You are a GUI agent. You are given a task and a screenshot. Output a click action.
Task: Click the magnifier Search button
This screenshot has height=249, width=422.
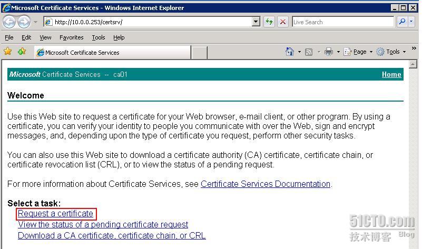tap(403, 22)
